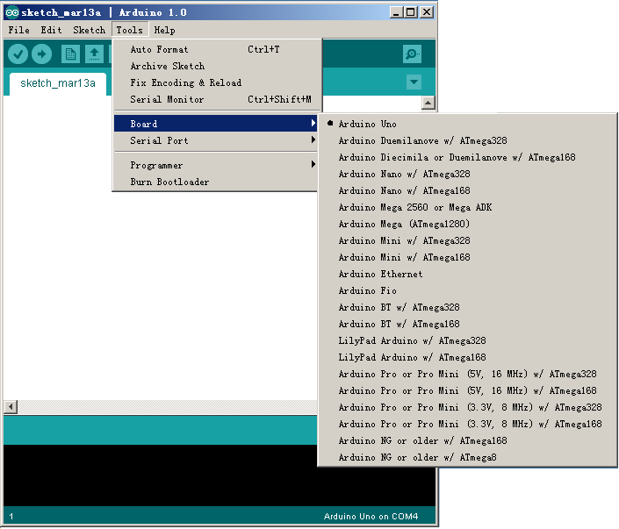Image resolution: width=619 pixels, height=529 pixels.
Task: Choose Arduino NG or older w/ ATmega8
Action: tap(467, 457)
